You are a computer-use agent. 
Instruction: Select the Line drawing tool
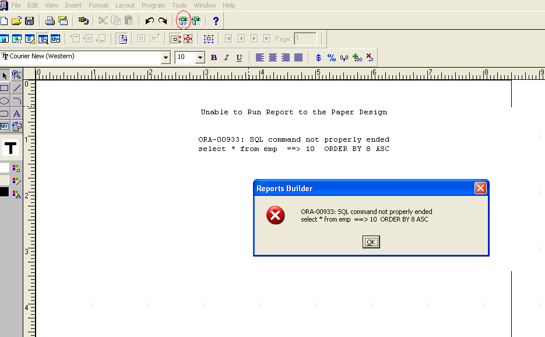pyautogui.click(x=17, y=88)
